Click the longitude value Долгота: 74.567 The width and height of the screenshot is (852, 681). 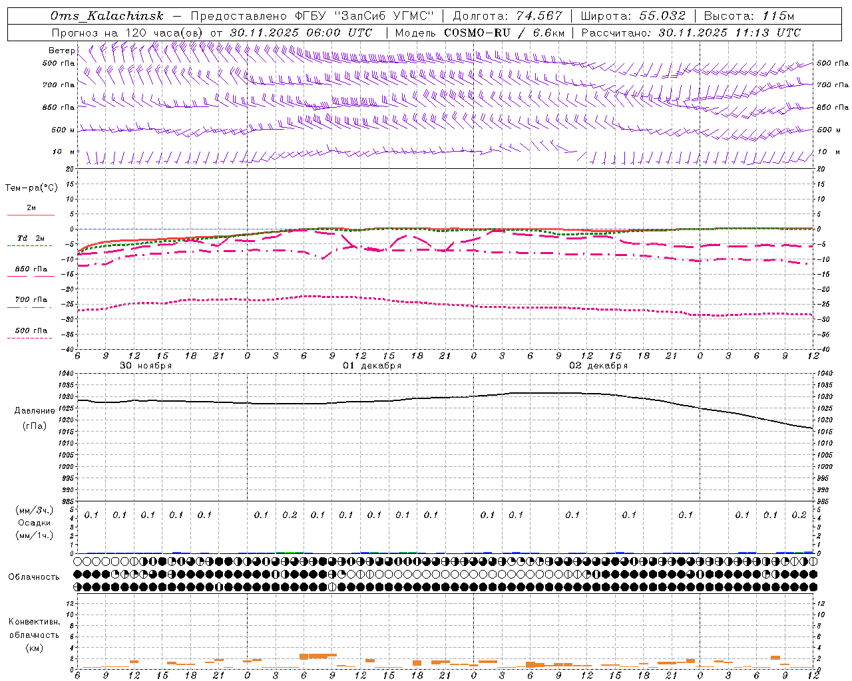point(508,16)
